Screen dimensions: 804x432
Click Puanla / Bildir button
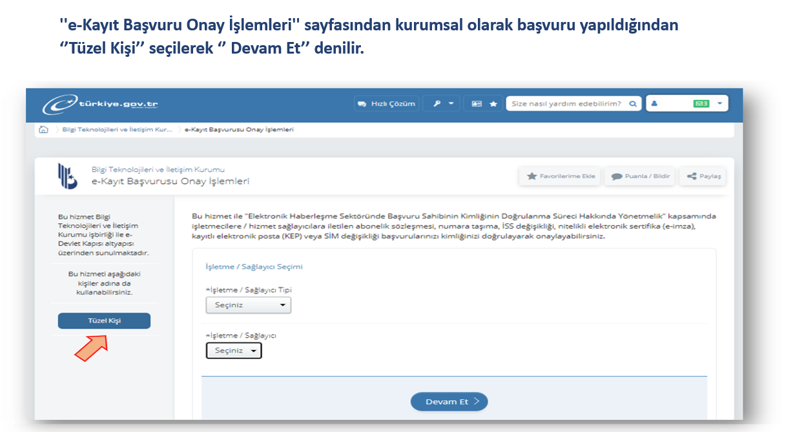[x=640, y=176]
